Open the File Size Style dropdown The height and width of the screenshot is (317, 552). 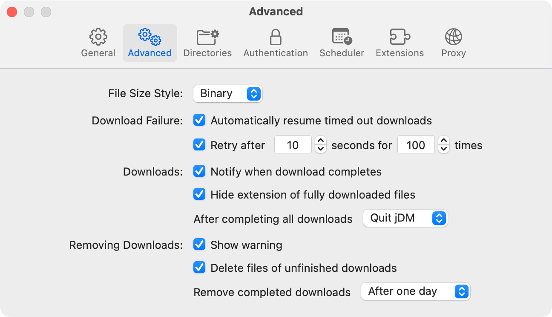click(x=228, y=94)
